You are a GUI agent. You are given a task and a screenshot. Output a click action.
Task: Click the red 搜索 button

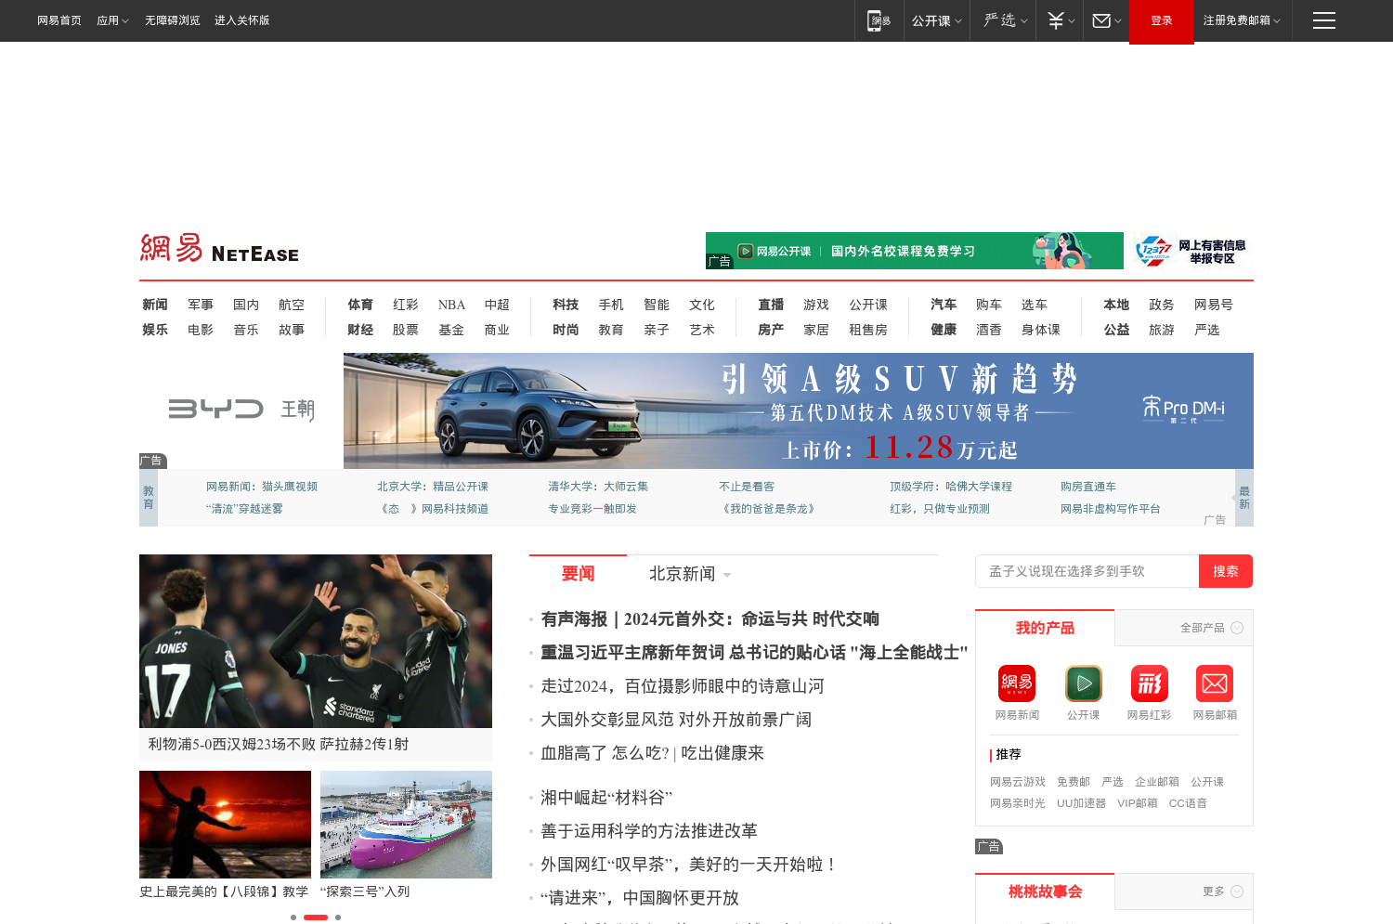click(1226, 571)
